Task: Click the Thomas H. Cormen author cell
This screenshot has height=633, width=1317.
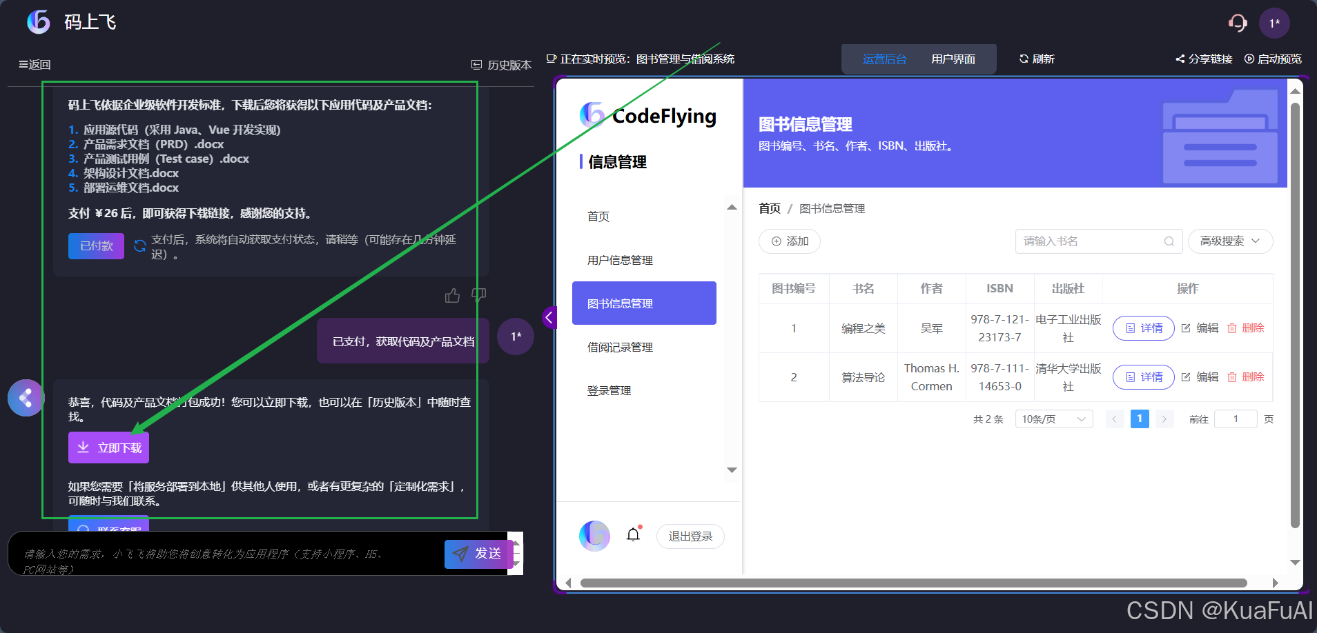Action: (931, 377)
